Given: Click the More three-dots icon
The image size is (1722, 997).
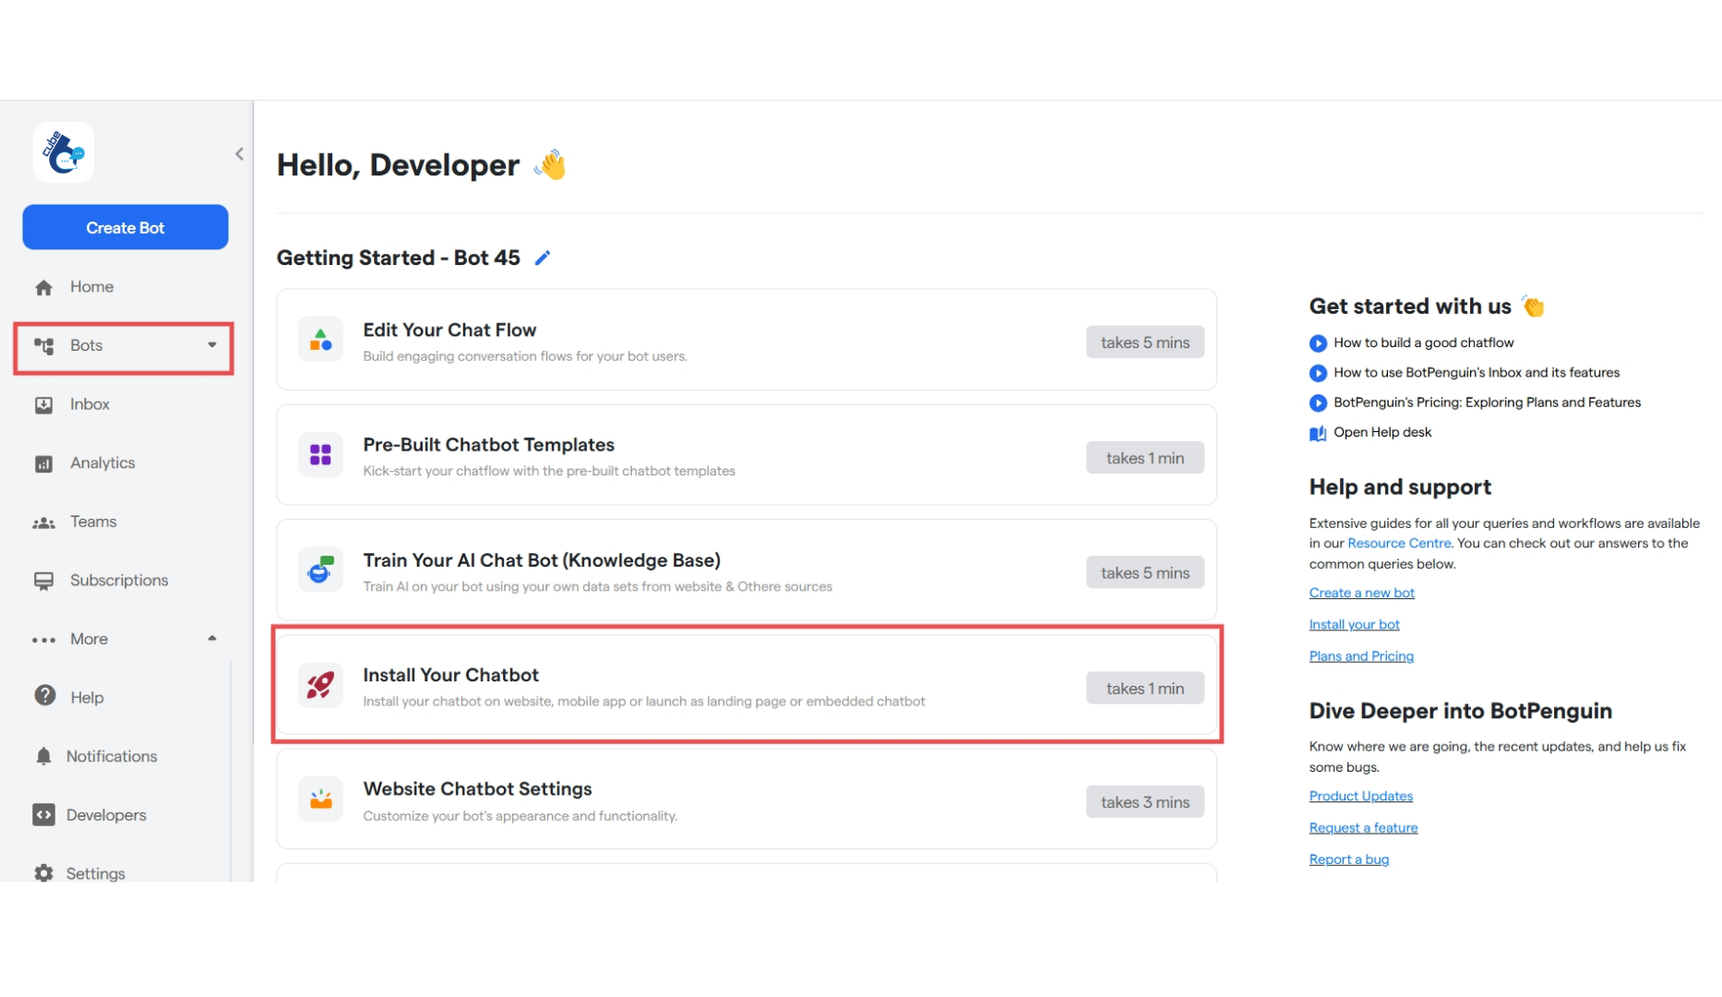Looking at the screenshot, I should click(43, 640).
